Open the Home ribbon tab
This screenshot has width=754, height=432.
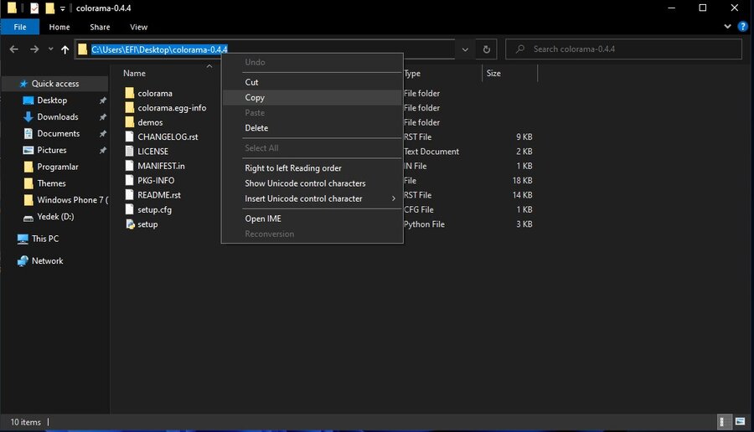click(59, 27)
